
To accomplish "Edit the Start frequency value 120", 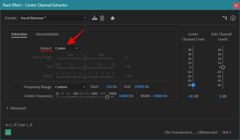I will (110, 87).
